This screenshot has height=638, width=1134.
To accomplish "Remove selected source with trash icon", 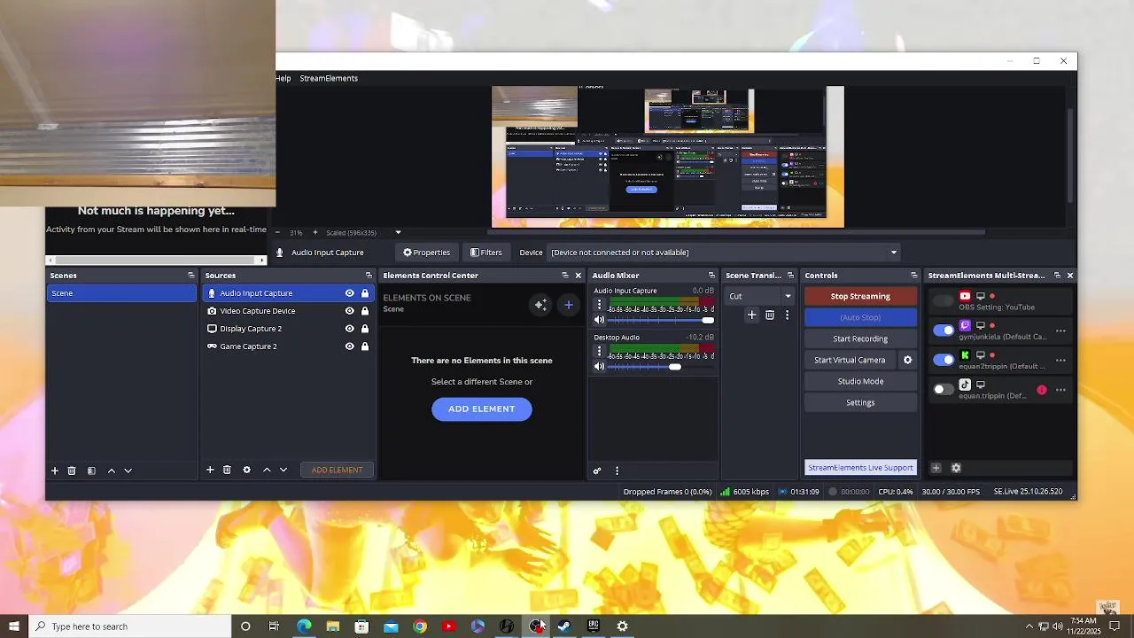I will click(x=227, y=470).
